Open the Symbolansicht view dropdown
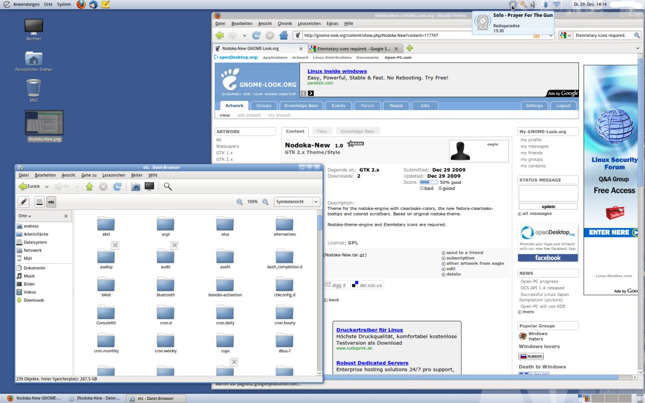The height and width of the screenshot is (403, 645). (x=297, y=202)
